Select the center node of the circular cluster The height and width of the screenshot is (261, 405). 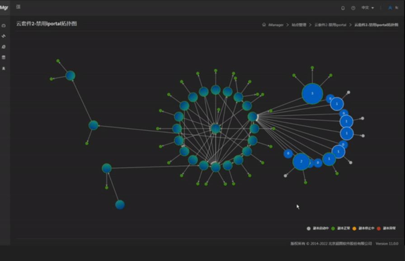pyautogui.click(x=216, y=129)
